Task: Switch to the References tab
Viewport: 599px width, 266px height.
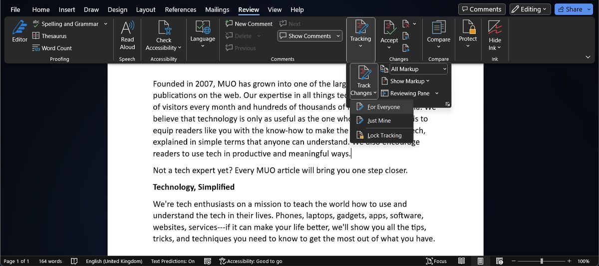Action: coord(180,9)
